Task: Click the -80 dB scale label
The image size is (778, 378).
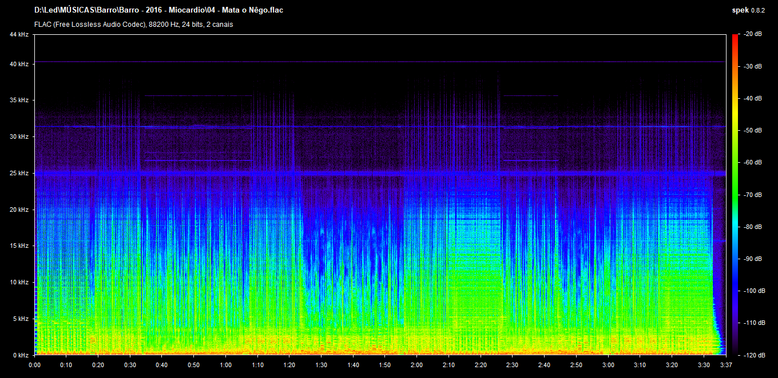Action: point(752,227)
